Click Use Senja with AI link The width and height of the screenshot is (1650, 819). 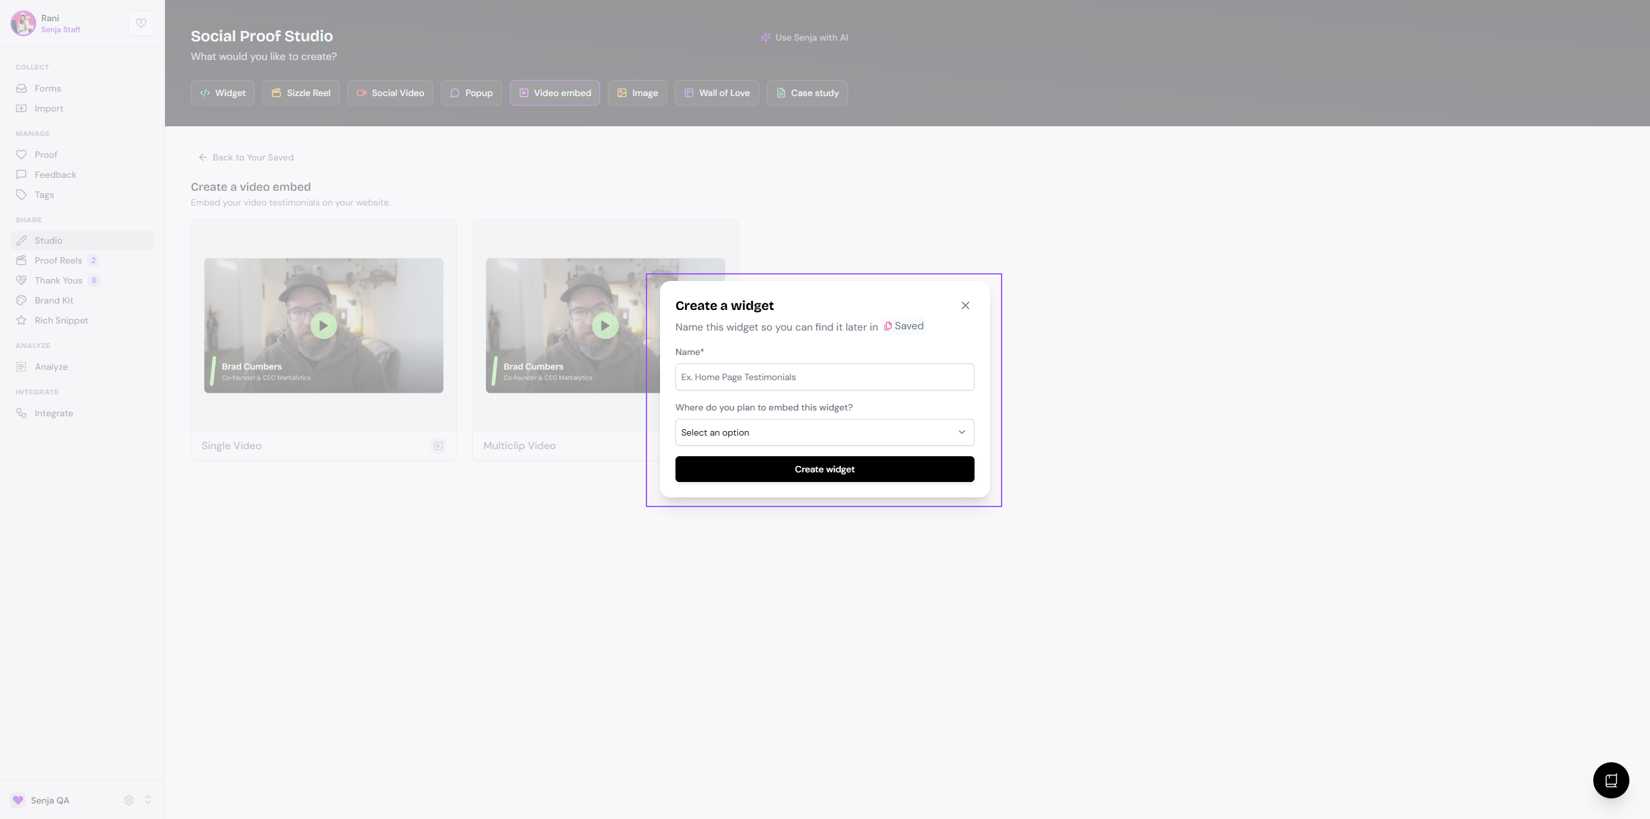point(804,37)
